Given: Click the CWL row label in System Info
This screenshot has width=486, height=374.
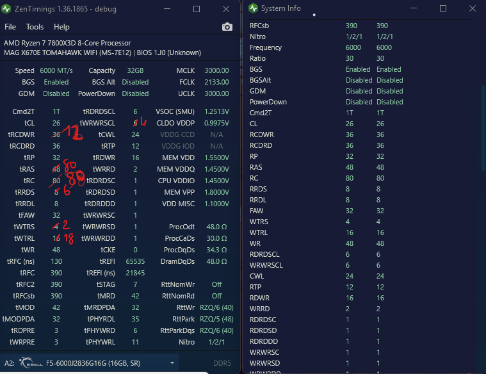Looking at the screenshot, I should click(x=257, y=276).
